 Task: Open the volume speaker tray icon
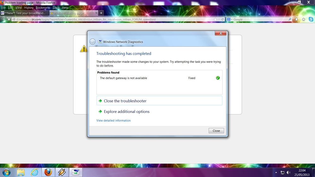pyautogui.click(x=289, y=172)
